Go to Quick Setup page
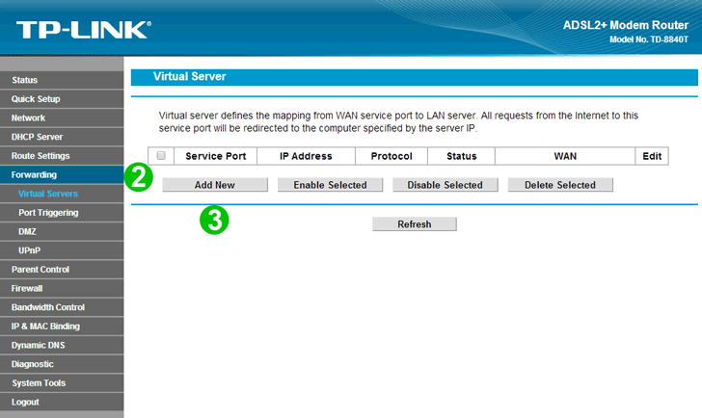 (x=62, y=99)
